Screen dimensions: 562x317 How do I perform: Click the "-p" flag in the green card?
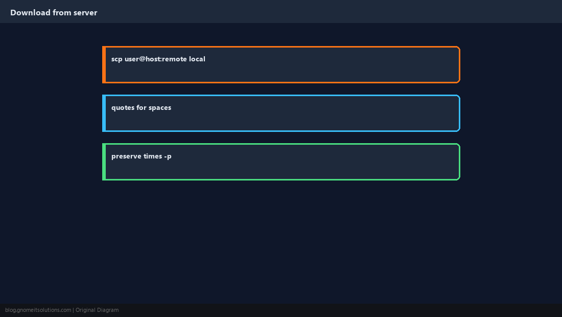[168, 156]
